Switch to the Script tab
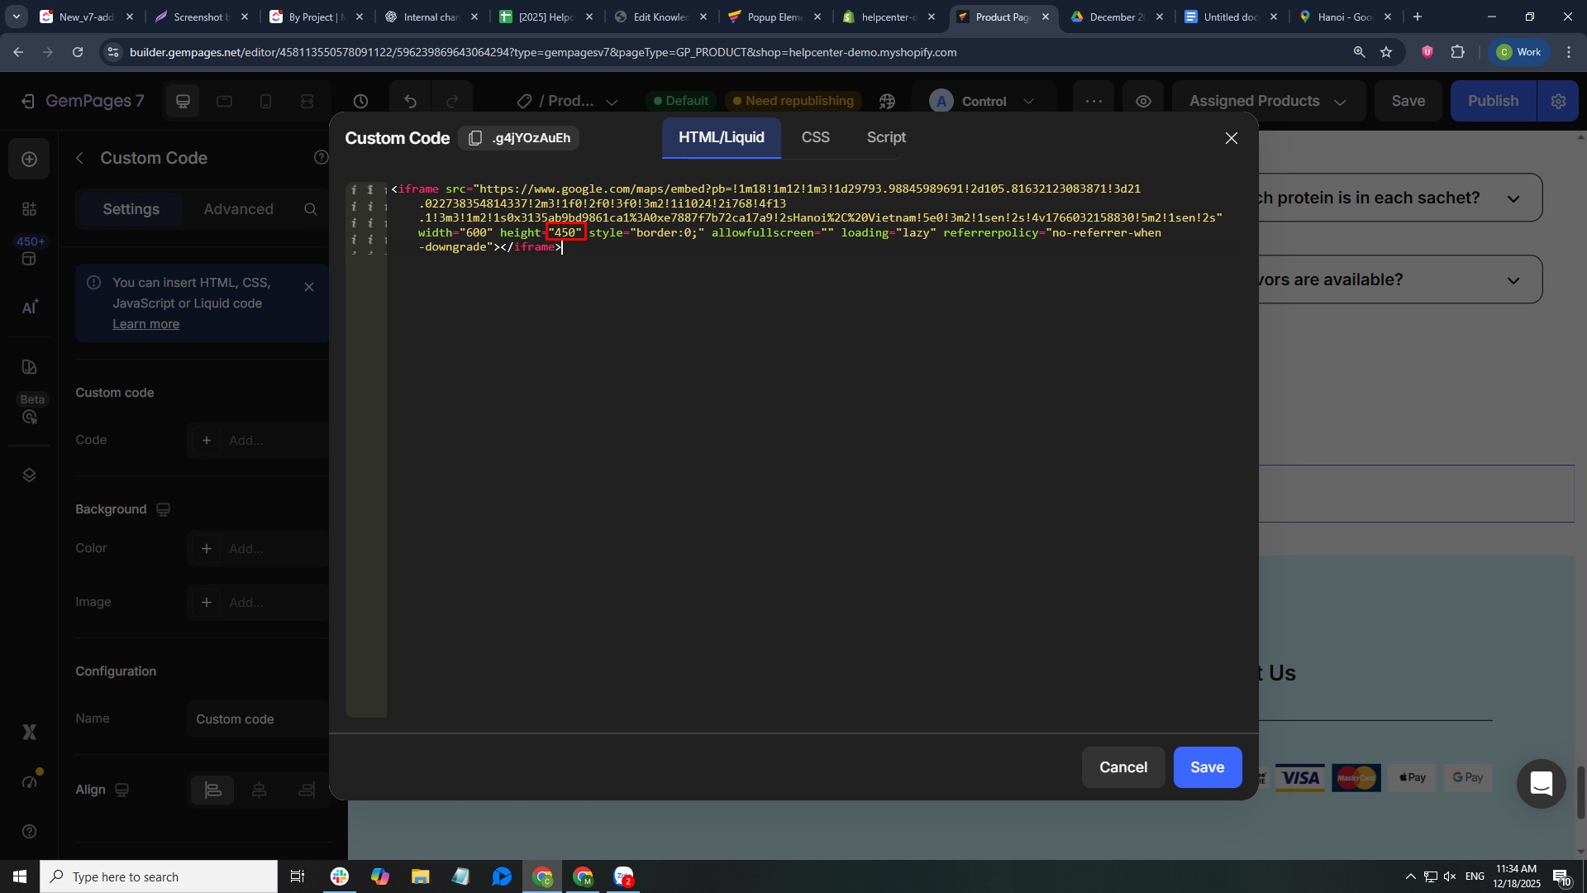Viewport: 1587px width, 893px height. [x=886, y=137]
